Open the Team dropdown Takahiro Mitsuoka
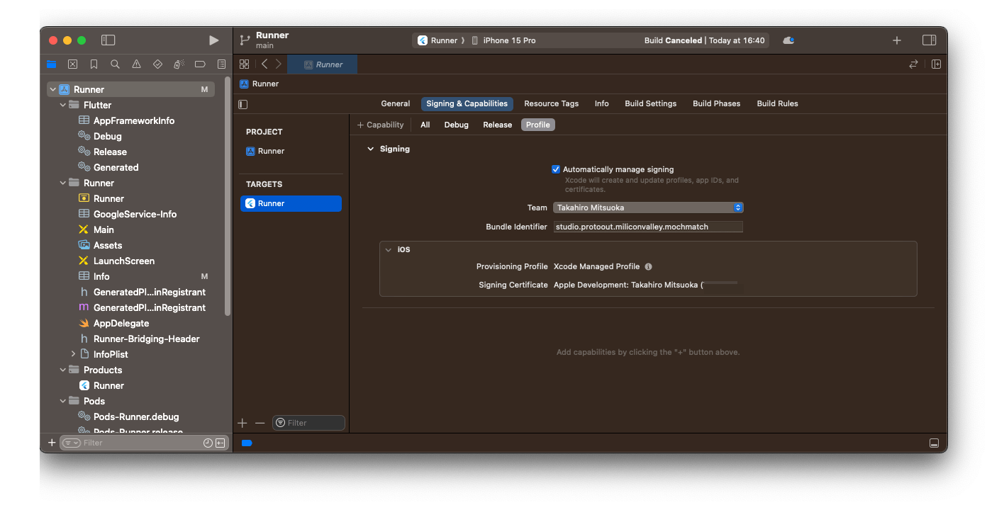The height and width of the screenshot is (505, 987). pyautogui.click(x=648, y=208)
